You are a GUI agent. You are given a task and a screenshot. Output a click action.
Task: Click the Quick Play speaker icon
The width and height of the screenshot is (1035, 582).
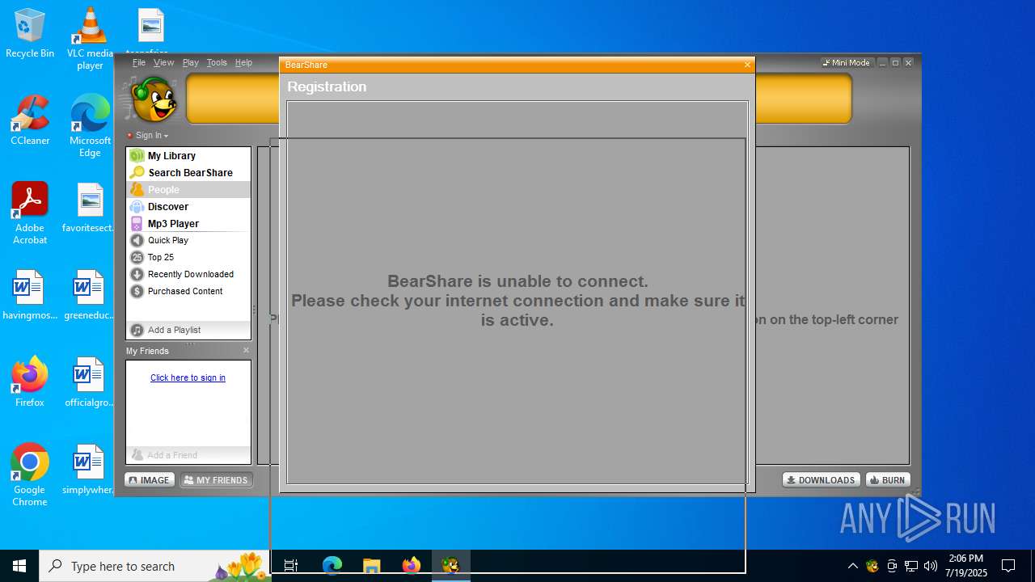(x=137, y=240)
